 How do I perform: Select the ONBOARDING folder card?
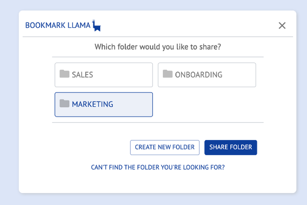[207, 75]
